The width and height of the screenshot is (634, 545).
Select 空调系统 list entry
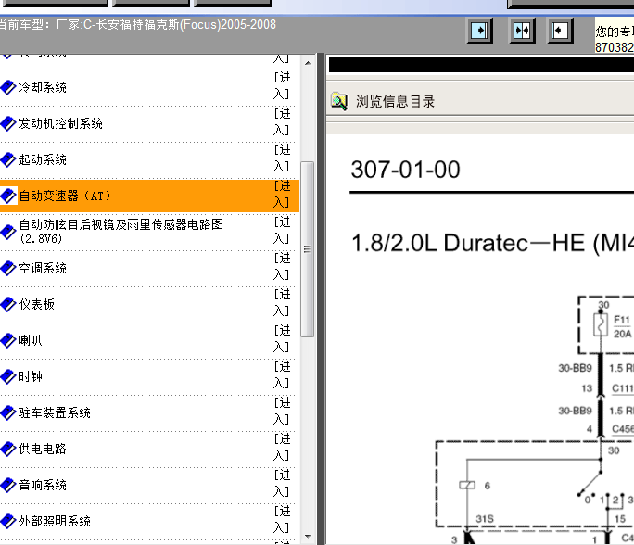click(x=43, y=268)
